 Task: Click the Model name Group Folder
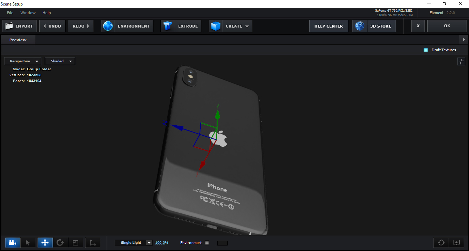[39, 69]
